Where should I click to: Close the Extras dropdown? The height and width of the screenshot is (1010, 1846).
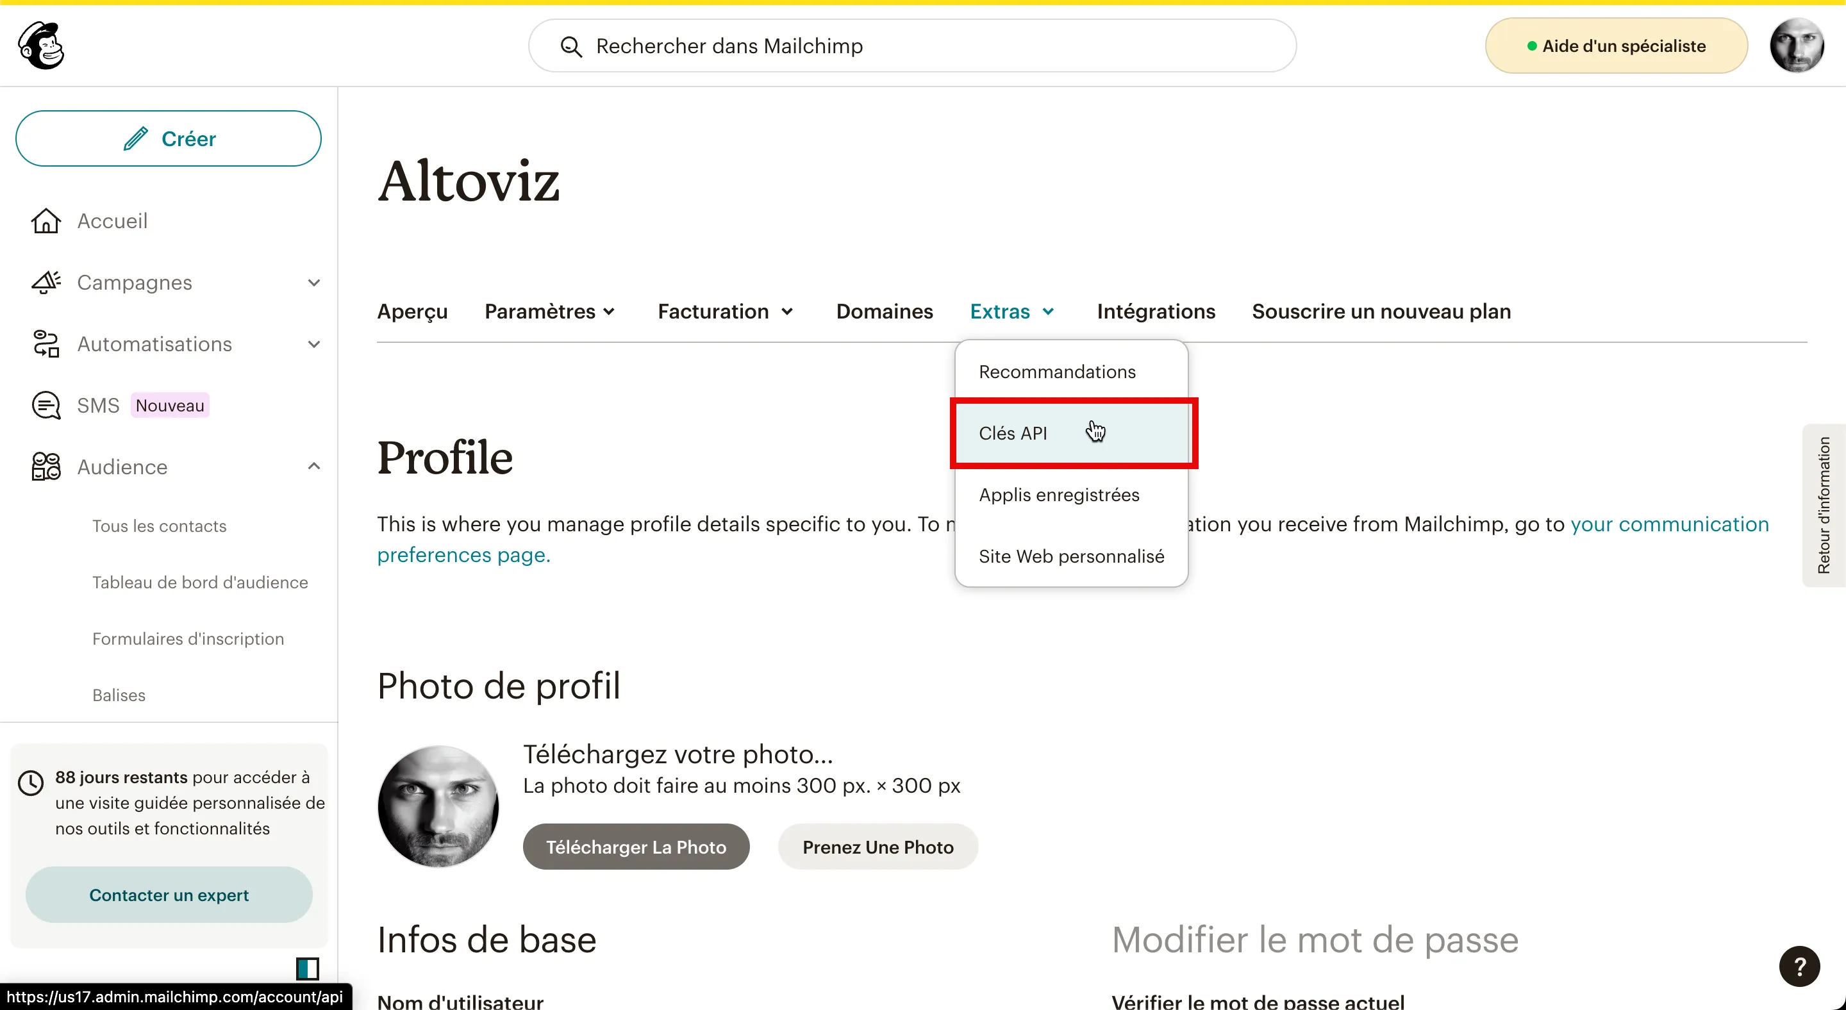point(1011,311)
